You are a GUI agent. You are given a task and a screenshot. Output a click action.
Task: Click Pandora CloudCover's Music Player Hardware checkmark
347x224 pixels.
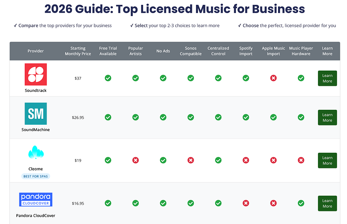(301, 203)
